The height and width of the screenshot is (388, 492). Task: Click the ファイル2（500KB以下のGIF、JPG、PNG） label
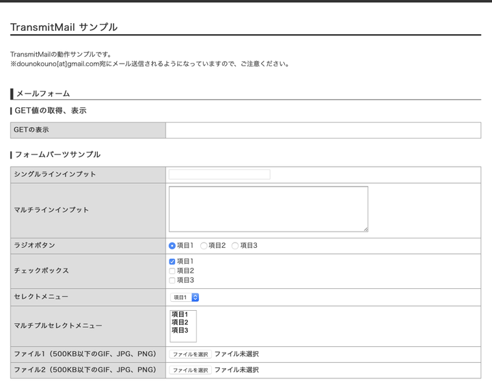pos(85,370)
